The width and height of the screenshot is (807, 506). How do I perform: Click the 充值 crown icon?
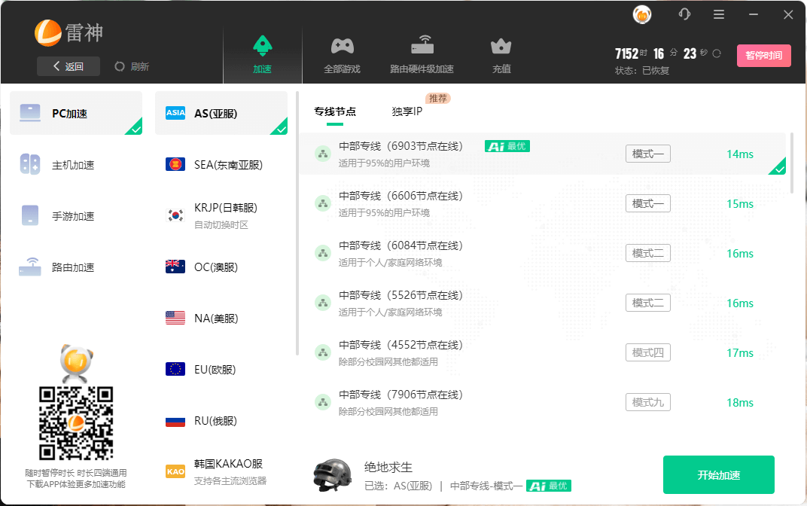pyautogui.click(x=501, y=47)
